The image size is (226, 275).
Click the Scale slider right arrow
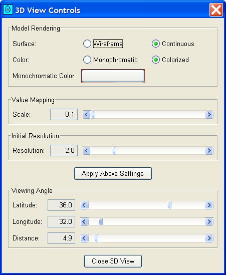(209, 115)
